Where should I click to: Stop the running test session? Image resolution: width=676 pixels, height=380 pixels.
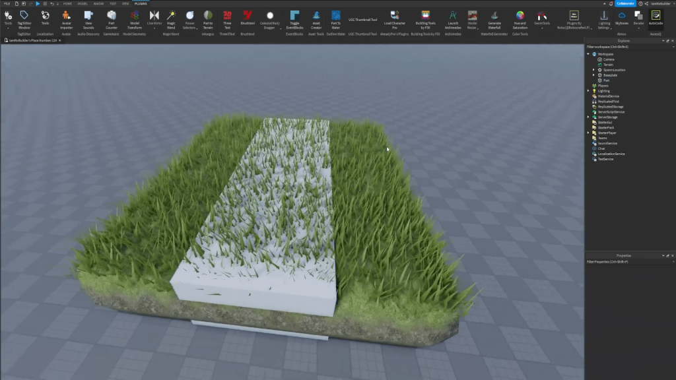[x=45, y=3]
